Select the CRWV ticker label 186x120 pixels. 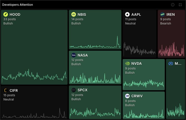[137, 96]
